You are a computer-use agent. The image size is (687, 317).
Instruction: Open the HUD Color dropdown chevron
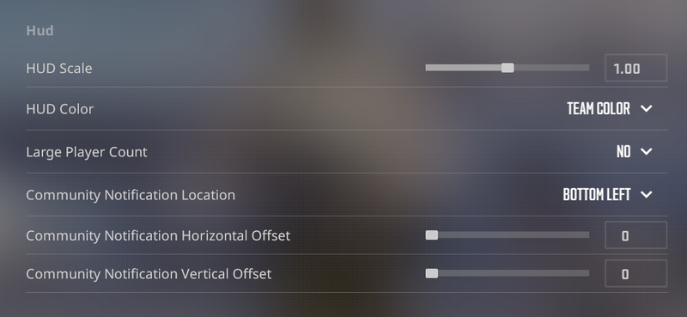647,108
